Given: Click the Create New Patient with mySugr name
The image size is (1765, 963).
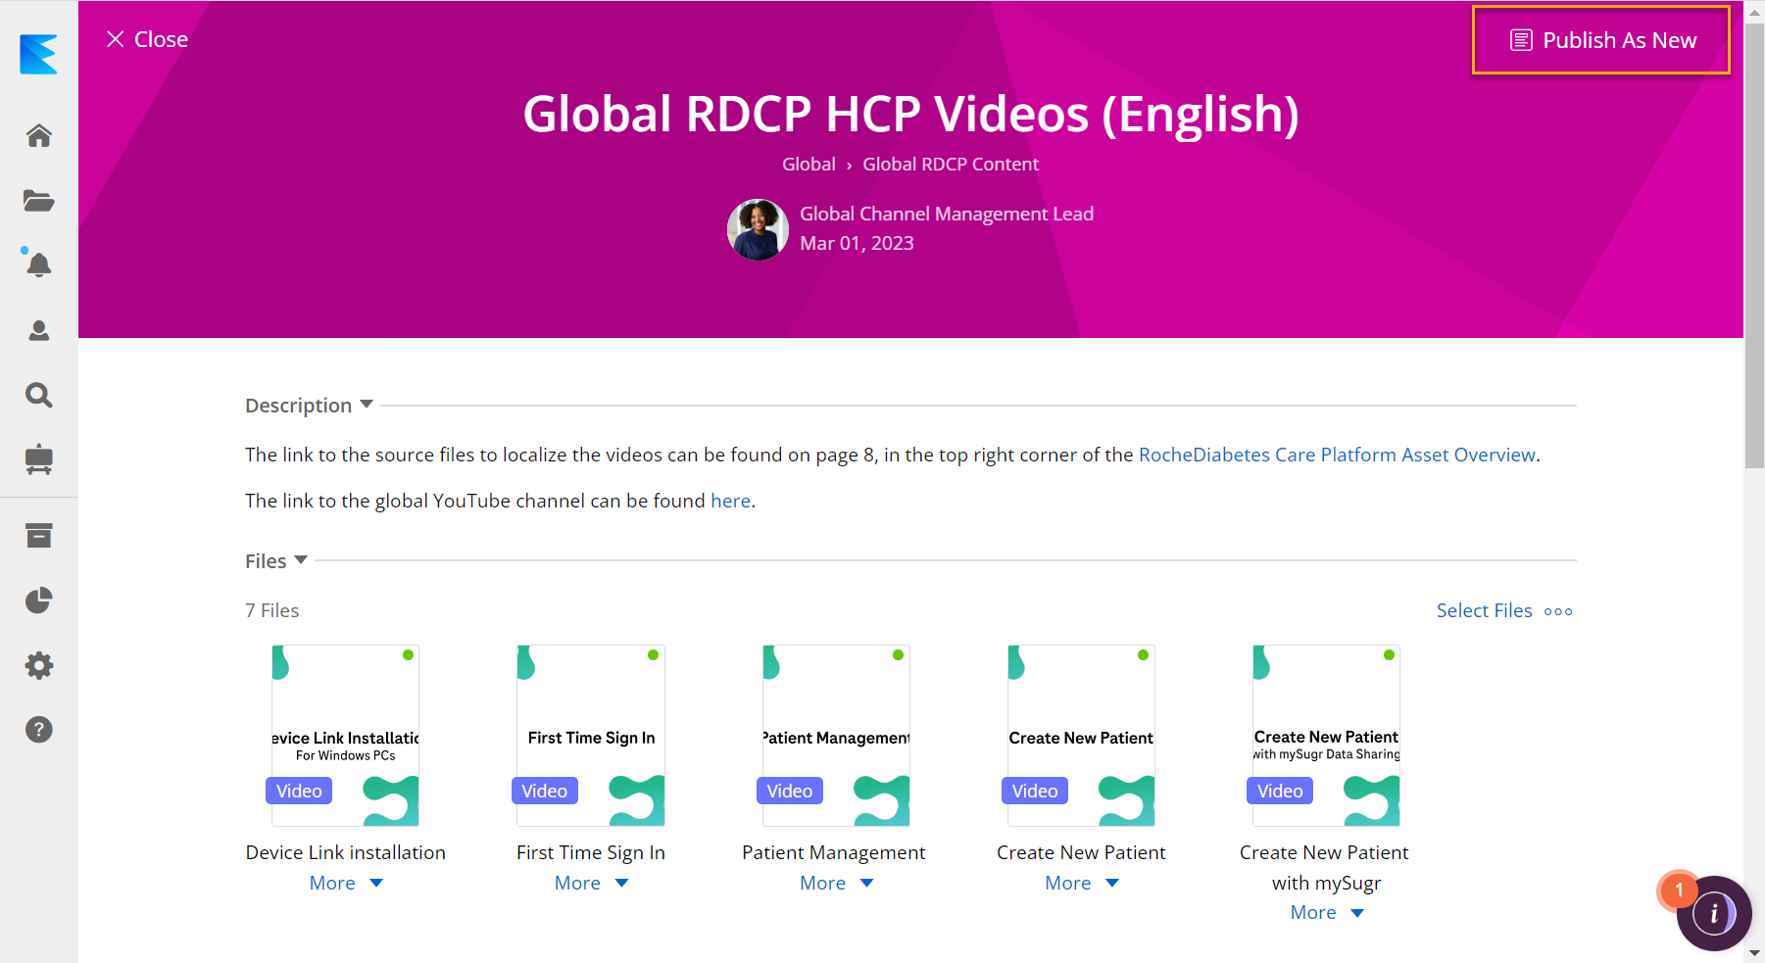Looking at the screenshot, I should click(1325, 867).
